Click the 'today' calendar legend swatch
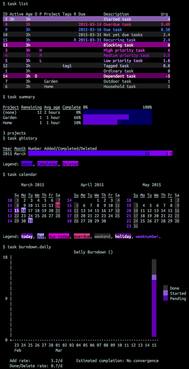 click(x=27, y=237)
